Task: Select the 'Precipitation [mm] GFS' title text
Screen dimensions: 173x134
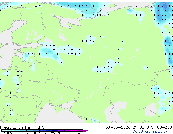Action: point(22,127)
